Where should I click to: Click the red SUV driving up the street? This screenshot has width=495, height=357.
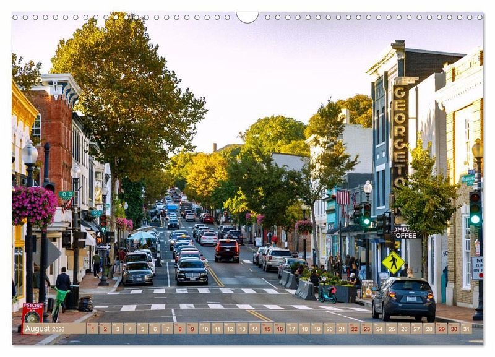click(x=227, y=250)
